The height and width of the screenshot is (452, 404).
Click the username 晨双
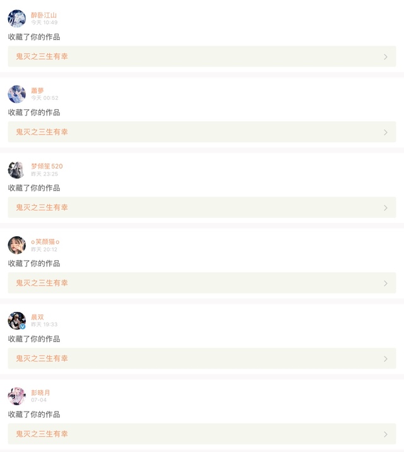[x=37, y=317]
